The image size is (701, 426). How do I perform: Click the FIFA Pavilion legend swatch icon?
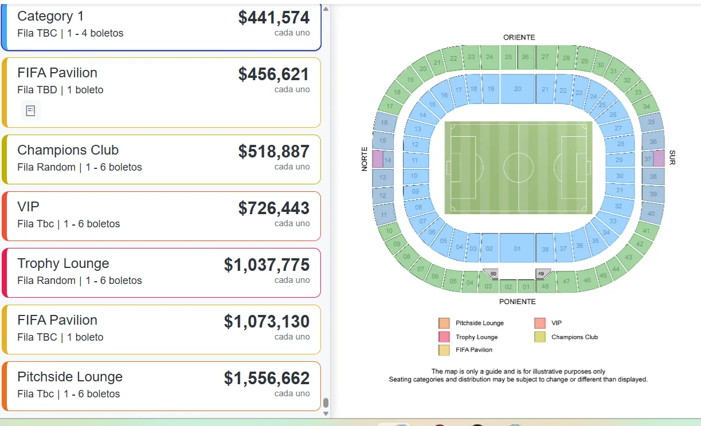click(444, 351)
